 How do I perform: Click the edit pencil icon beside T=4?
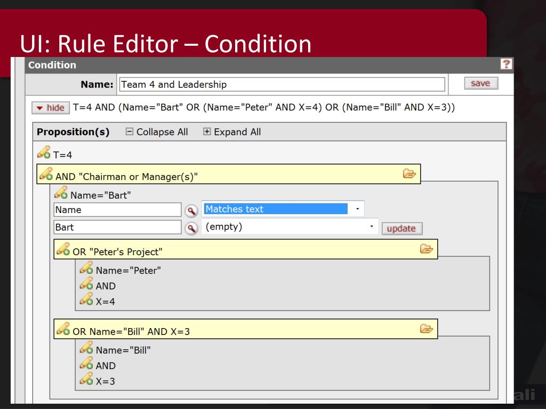click(44, 154)
